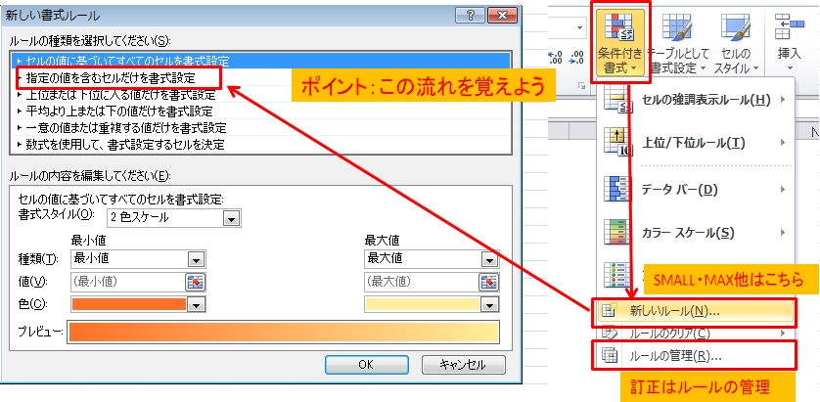Expand the 挿入 dropdown arrow
Viewport: 820px width, 402px height.
[x=789, y=68]
